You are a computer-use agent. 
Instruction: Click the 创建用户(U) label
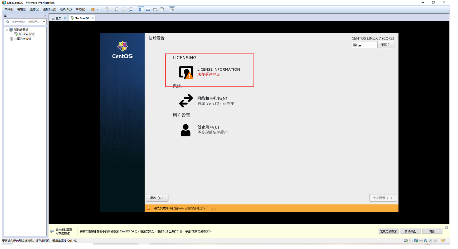pos(208,127)
